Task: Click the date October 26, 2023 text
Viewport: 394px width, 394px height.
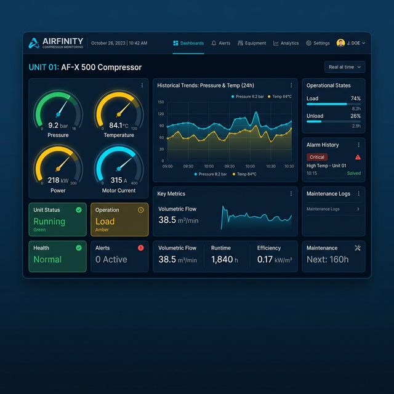Action: point(108,43)
